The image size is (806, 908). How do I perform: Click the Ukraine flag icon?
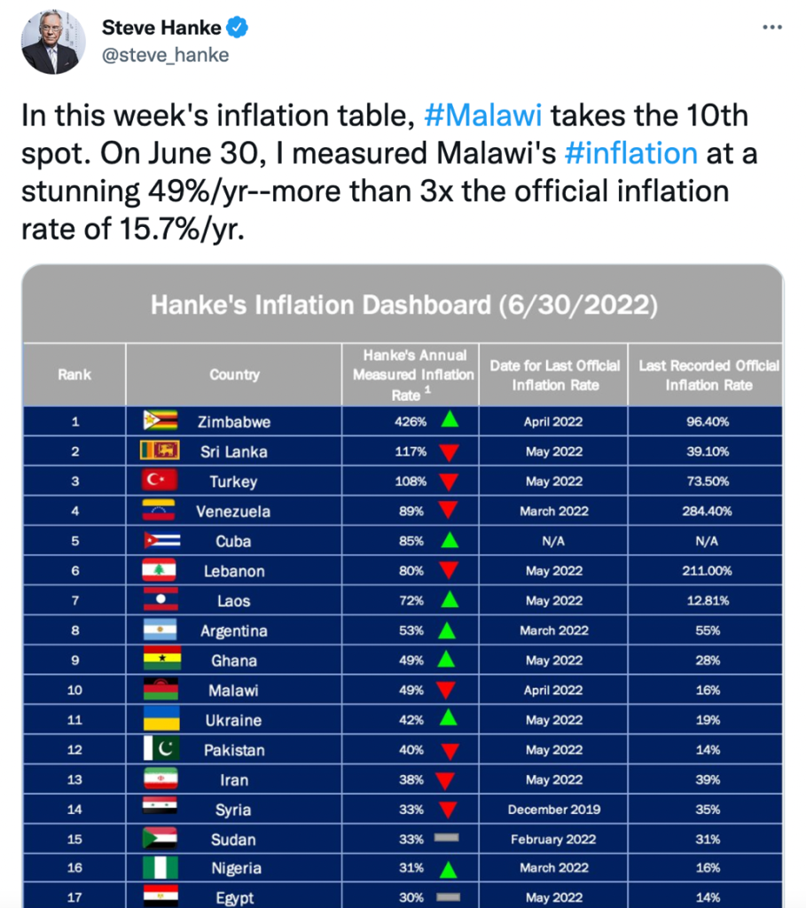click(161, 718)
